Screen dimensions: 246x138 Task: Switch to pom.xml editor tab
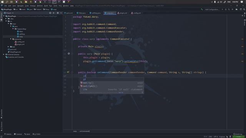[68, 13]
